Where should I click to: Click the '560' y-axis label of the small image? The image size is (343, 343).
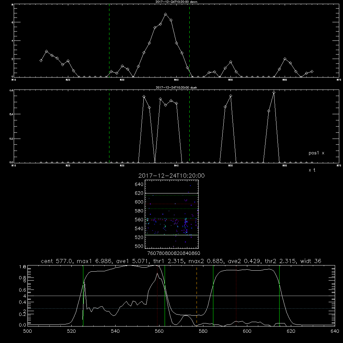coord(139,220)
